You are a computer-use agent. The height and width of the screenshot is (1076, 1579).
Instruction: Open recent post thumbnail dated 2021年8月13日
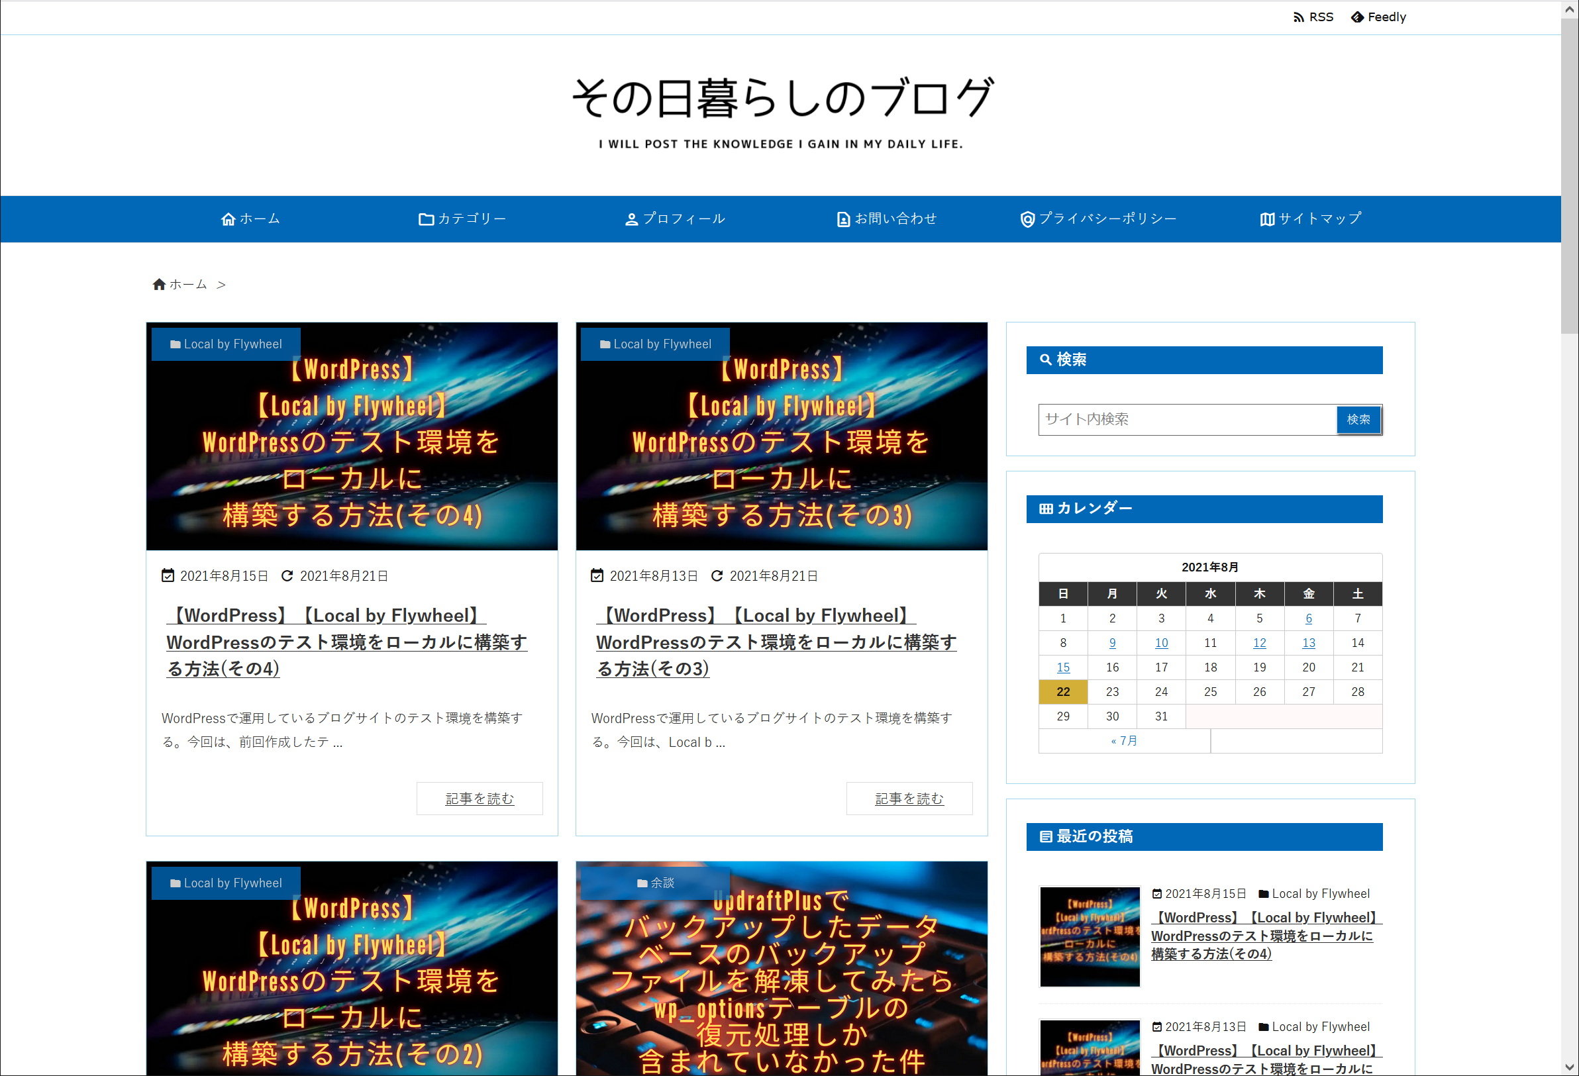pyautogui.click(x=1090, y=1048)
